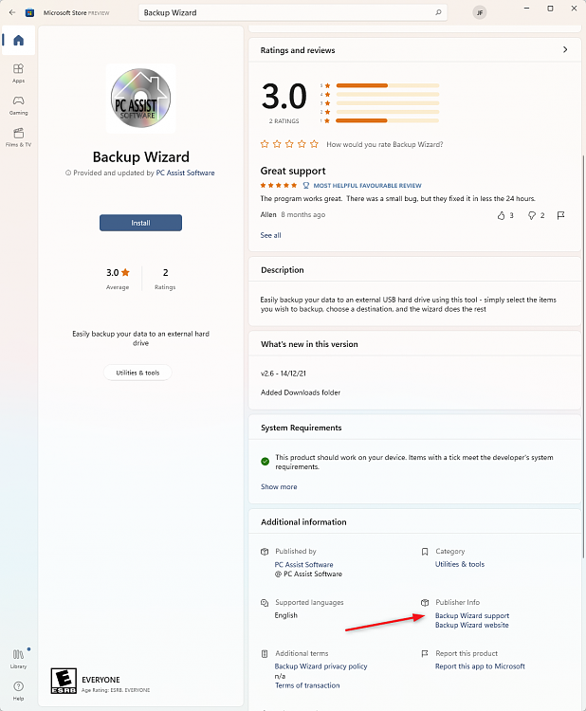
Task: Click the 1-star rating distribution bar
Action: (x=388, y=120)
